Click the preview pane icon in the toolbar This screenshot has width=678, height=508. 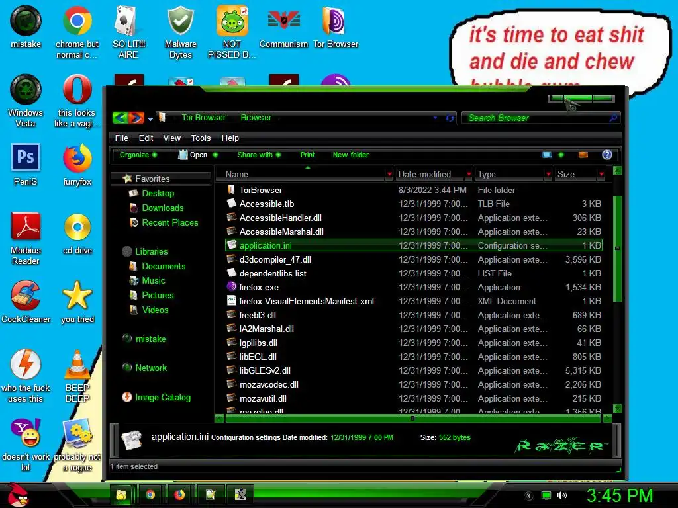pyautogui.click(x=583, y=155)
